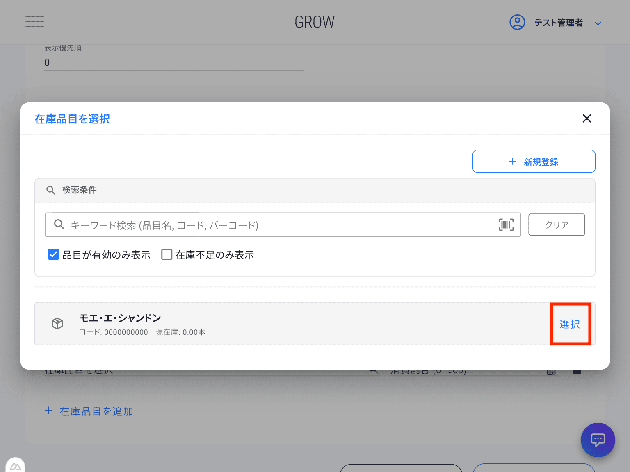Screen dimensions: 630x472
Task: Uncheck the 品目が有効のみ表示 checkbox
Action: (x=54, y=254)
